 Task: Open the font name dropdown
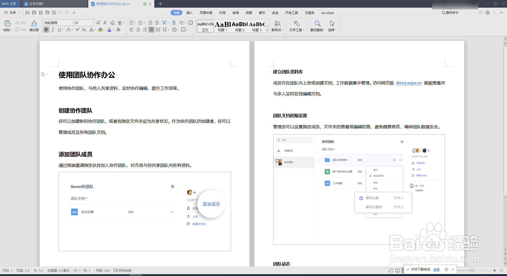coord(72,23)
